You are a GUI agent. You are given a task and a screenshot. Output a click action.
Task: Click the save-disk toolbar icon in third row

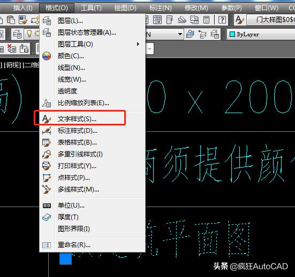pos(24,49)
